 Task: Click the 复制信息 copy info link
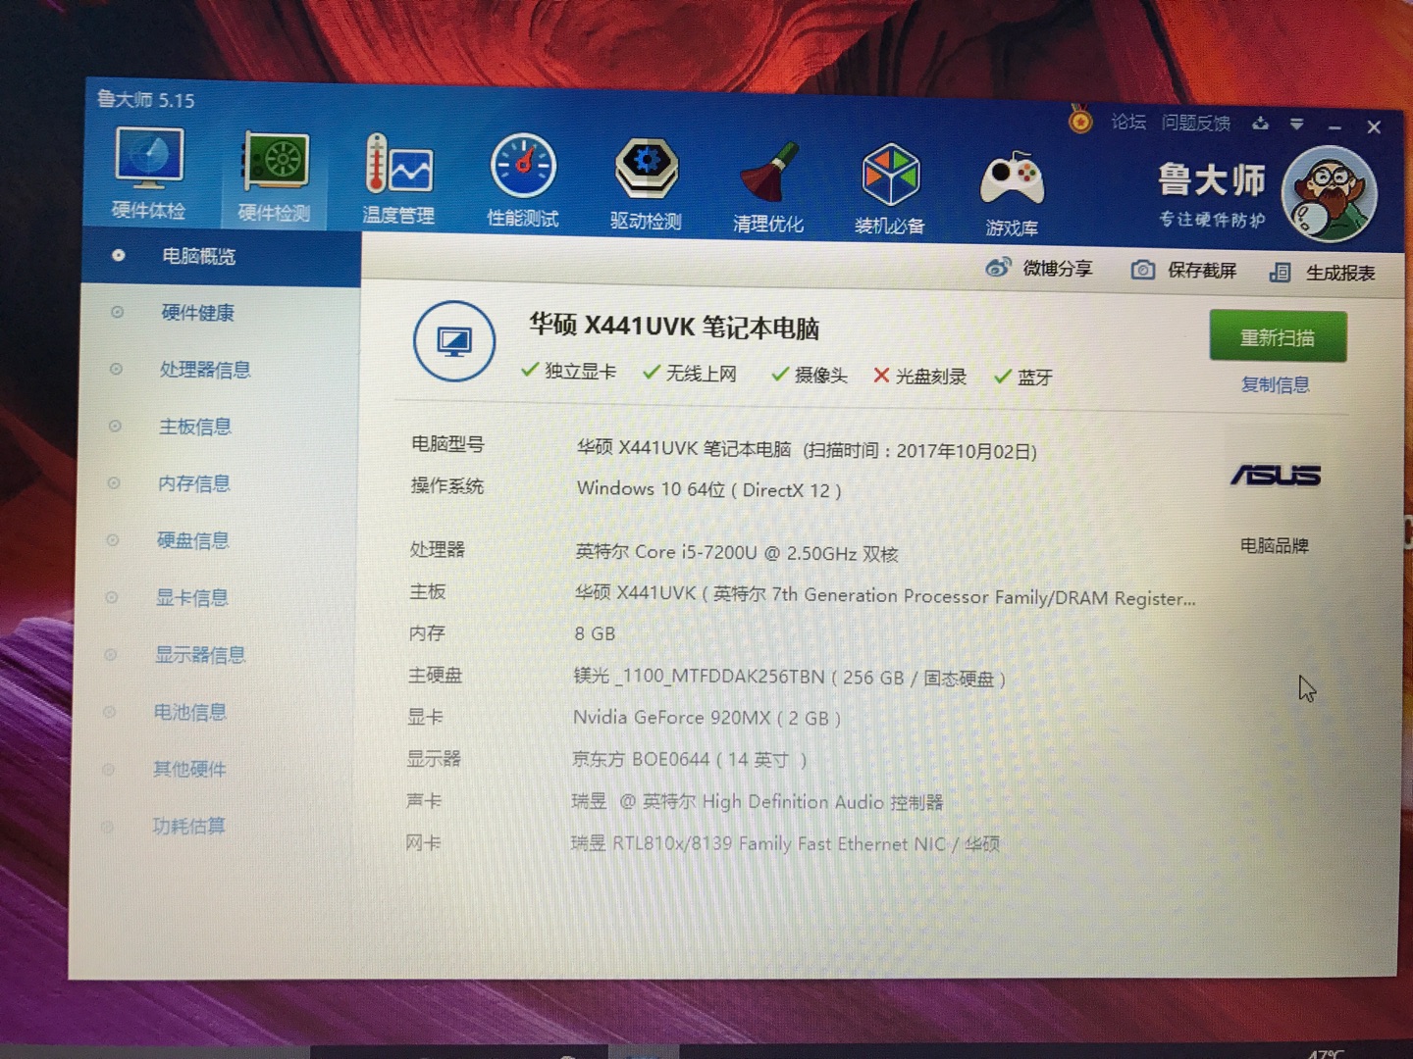pyautogui.click(x=1276, y=384)
